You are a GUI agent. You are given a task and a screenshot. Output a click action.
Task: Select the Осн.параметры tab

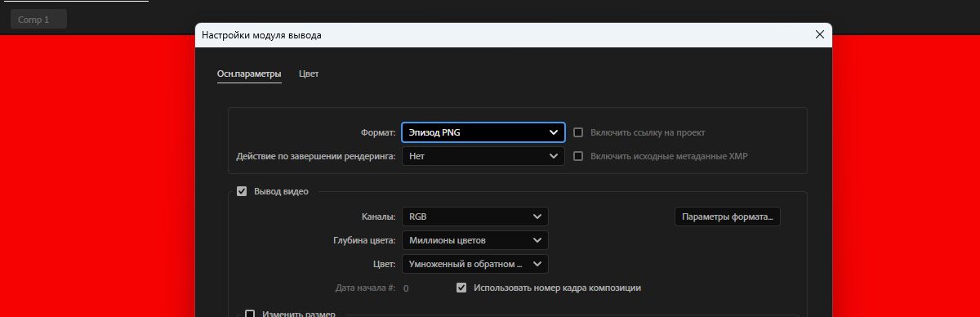(x=249, y=74)
